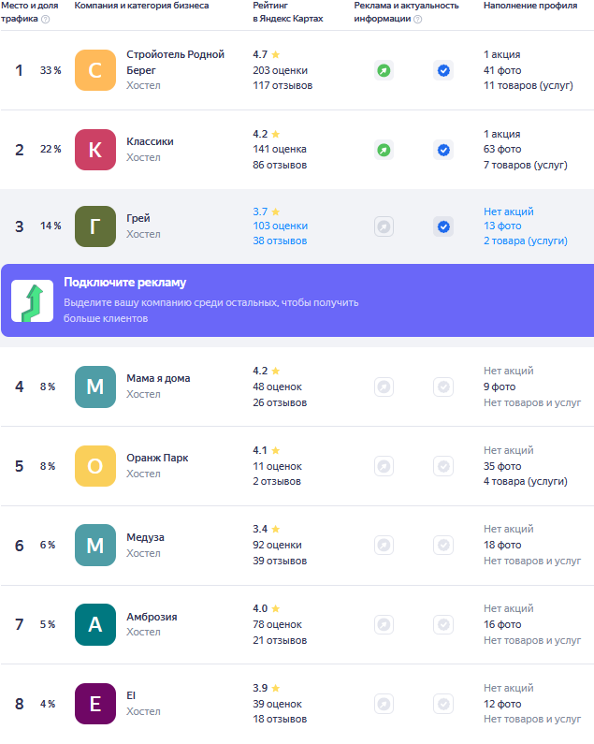This screenshot has height=744, width=594.
Task: Open the '13 фото' link for Грей
Action: coord(502,226)
